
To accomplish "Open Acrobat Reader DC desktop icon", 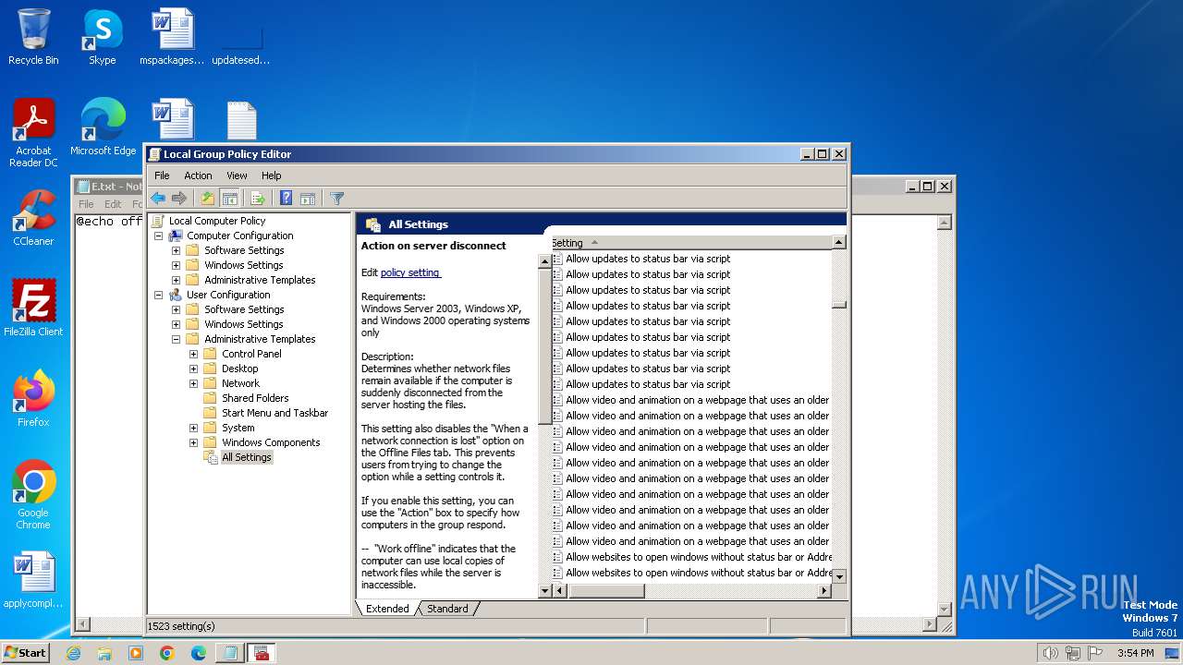I will 33,133.
